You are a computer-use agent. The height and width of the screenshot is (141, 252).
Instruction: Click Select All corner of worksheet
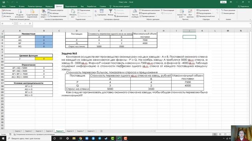coord(2,31)
